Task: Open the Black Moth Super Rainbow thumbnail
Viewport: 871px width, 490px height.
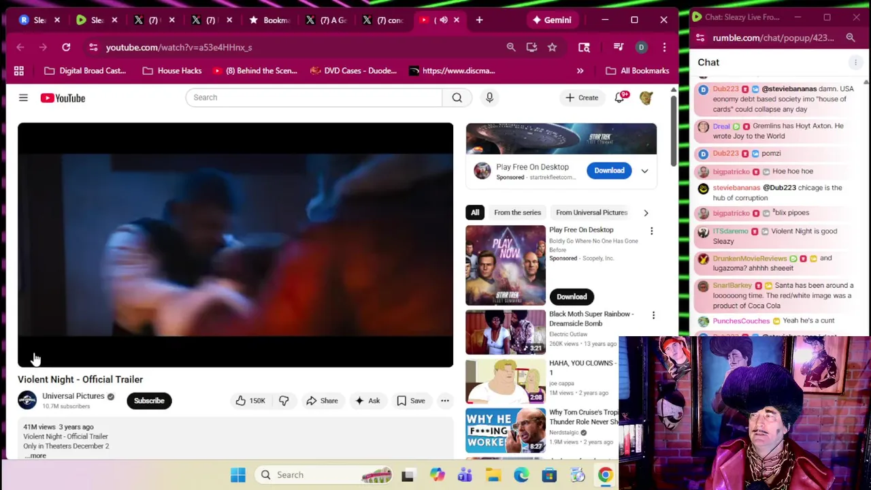Action: (505, 333)
